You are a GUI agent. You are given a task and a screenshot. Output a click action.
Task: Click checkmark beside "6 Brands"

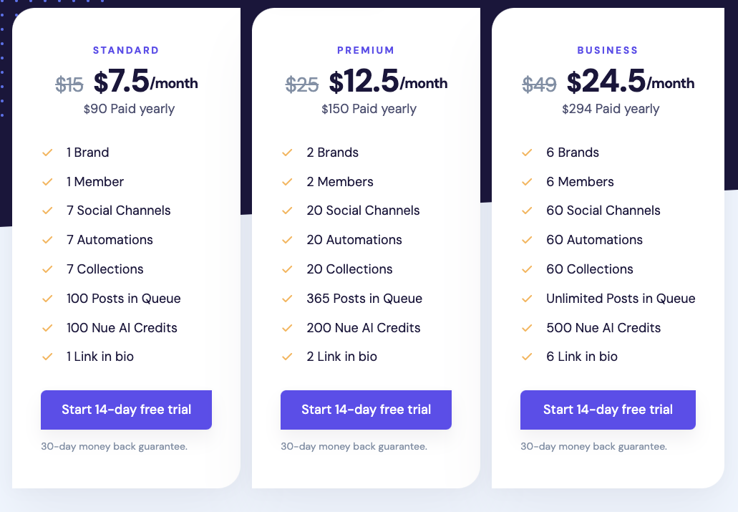[x=528, y=153]
